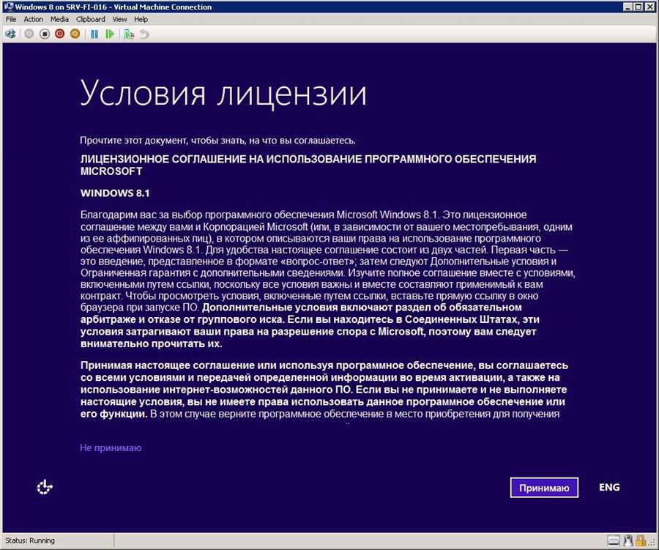Click 'ЛИЦЕНЗИОННОЕ СОГЛАШЕНИЕ' title text
The image size is (659, 550).
coord(308,165)
